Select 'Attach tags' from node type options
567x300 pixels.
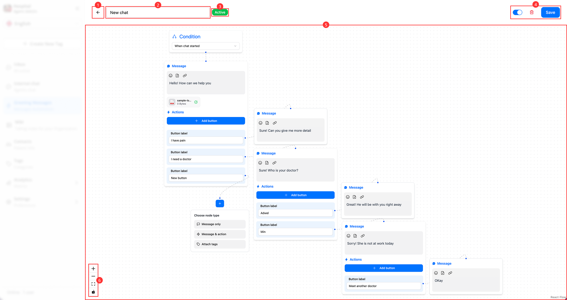point(220,244)
